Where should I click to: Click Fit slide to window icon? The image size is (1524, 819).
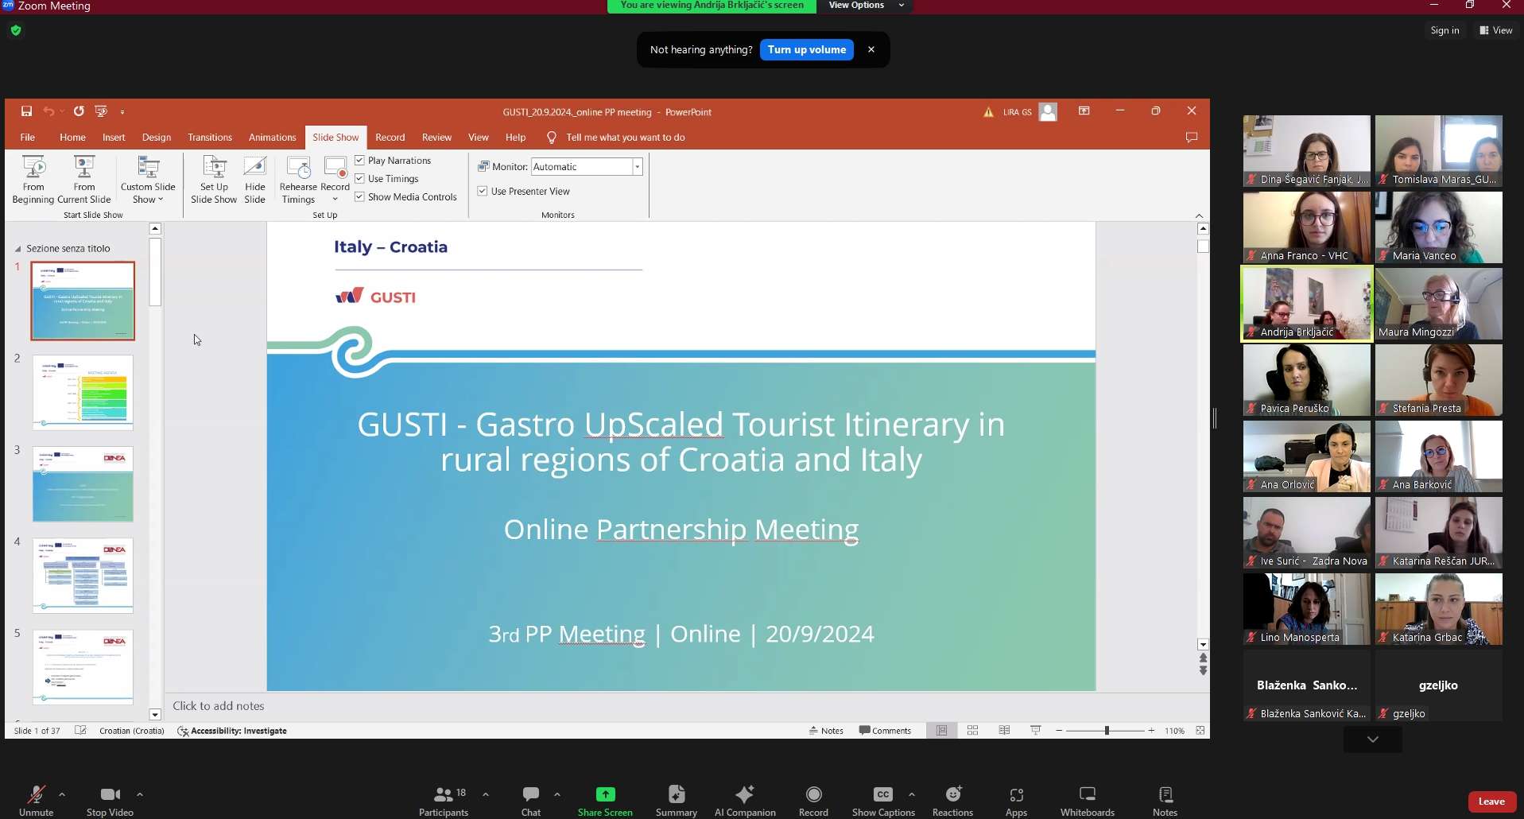click(1200, 730)
